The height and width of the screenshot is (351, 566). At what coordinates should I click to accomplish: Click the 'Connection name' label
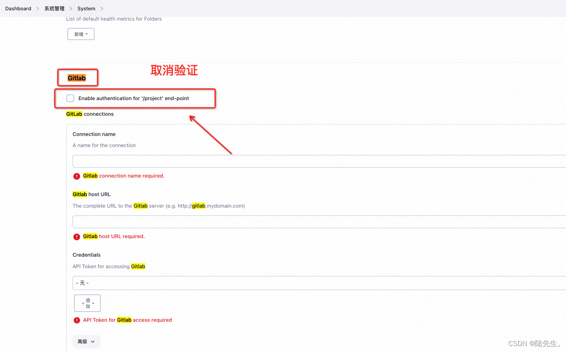pyautogui.click(x=94, y=134)
